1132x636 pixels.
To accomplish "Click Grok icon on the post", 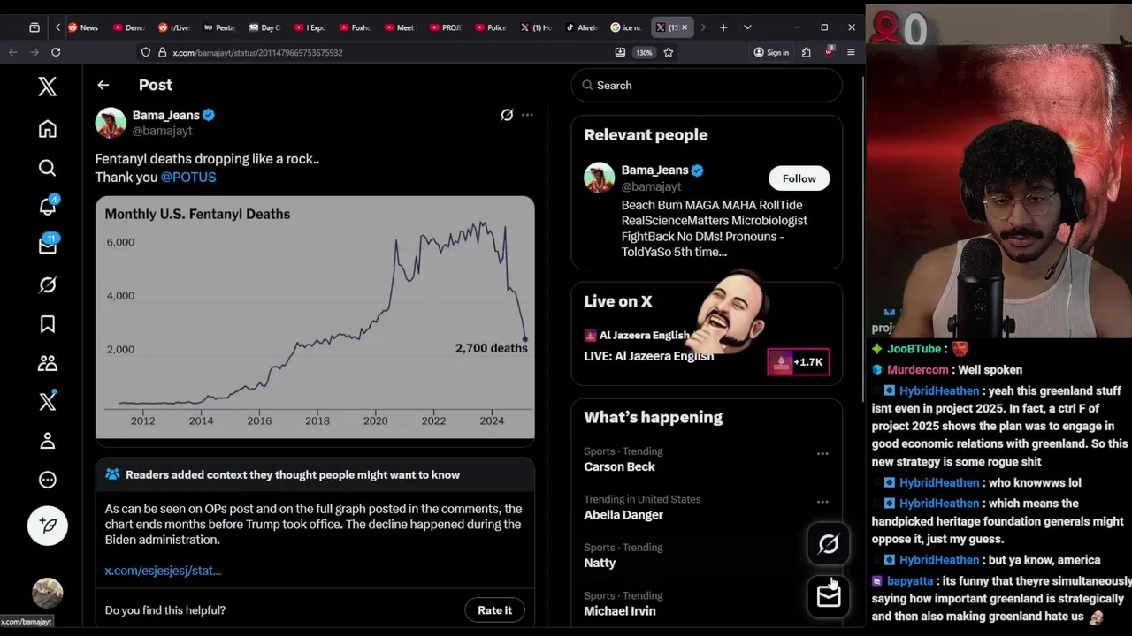I will (507, 115).
